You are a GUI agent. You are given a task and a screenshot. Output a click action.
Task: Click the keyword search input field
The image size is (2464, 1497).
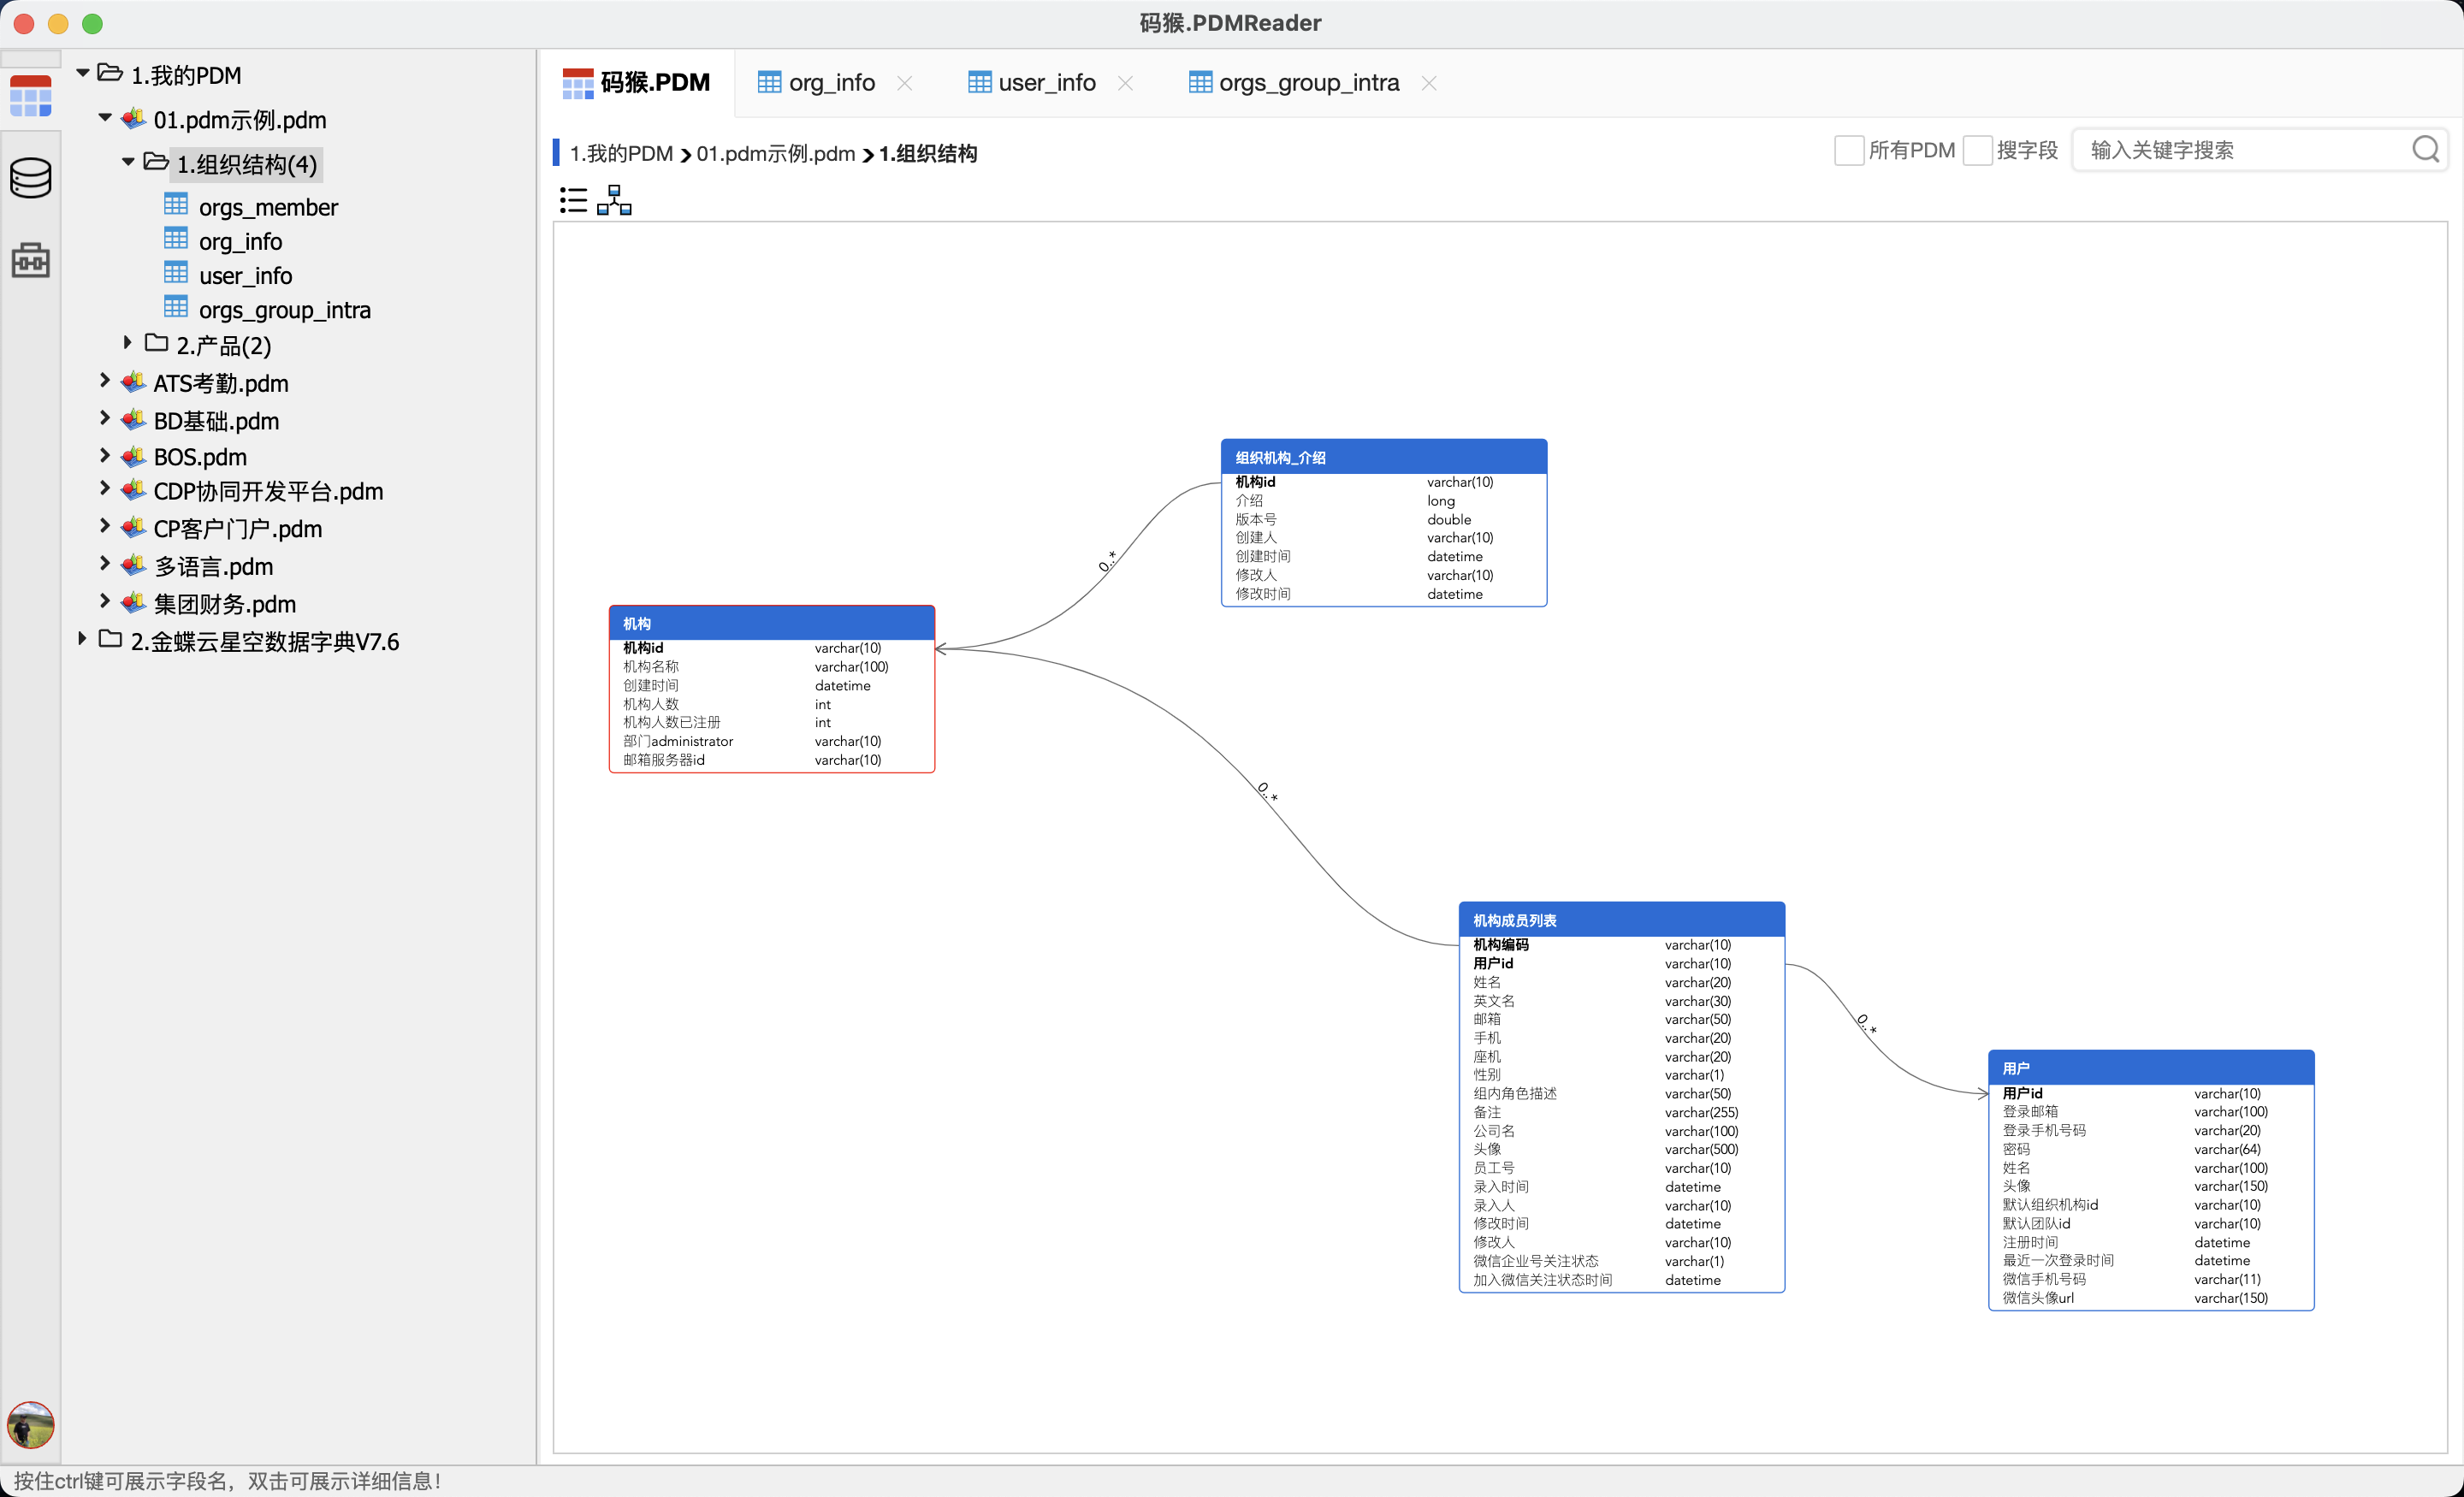2240,150
